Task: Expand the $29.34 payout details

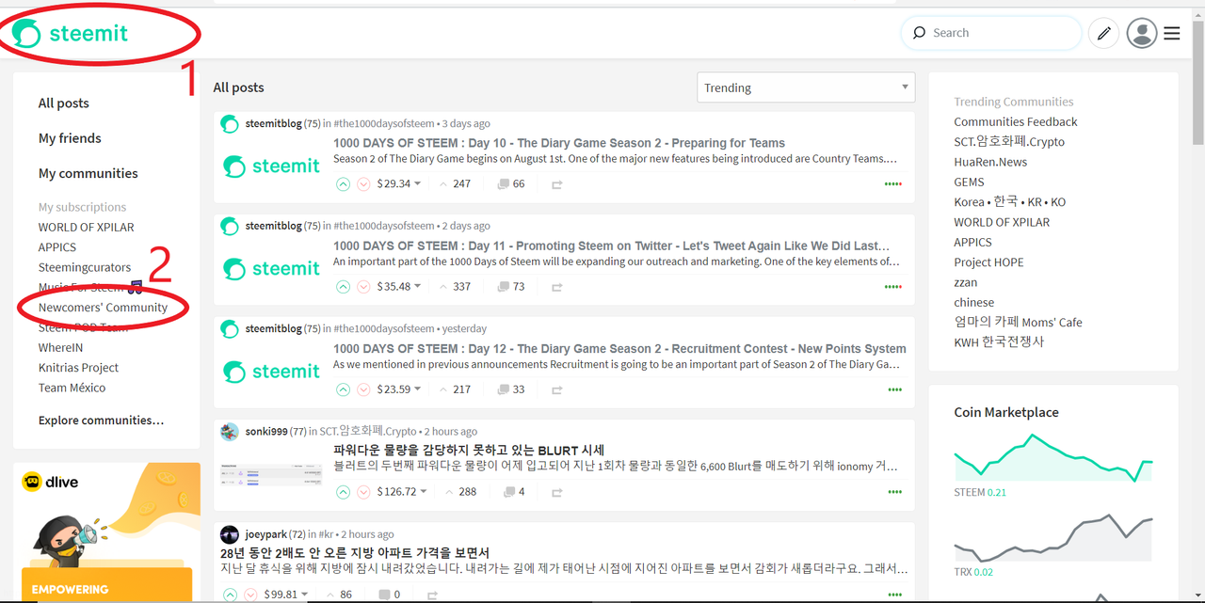Action: point(399,184)
